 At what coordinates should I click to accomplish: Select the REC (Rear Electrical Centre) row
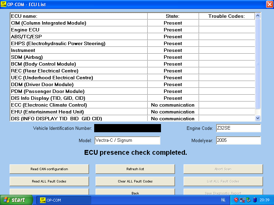tap(133, 71)
